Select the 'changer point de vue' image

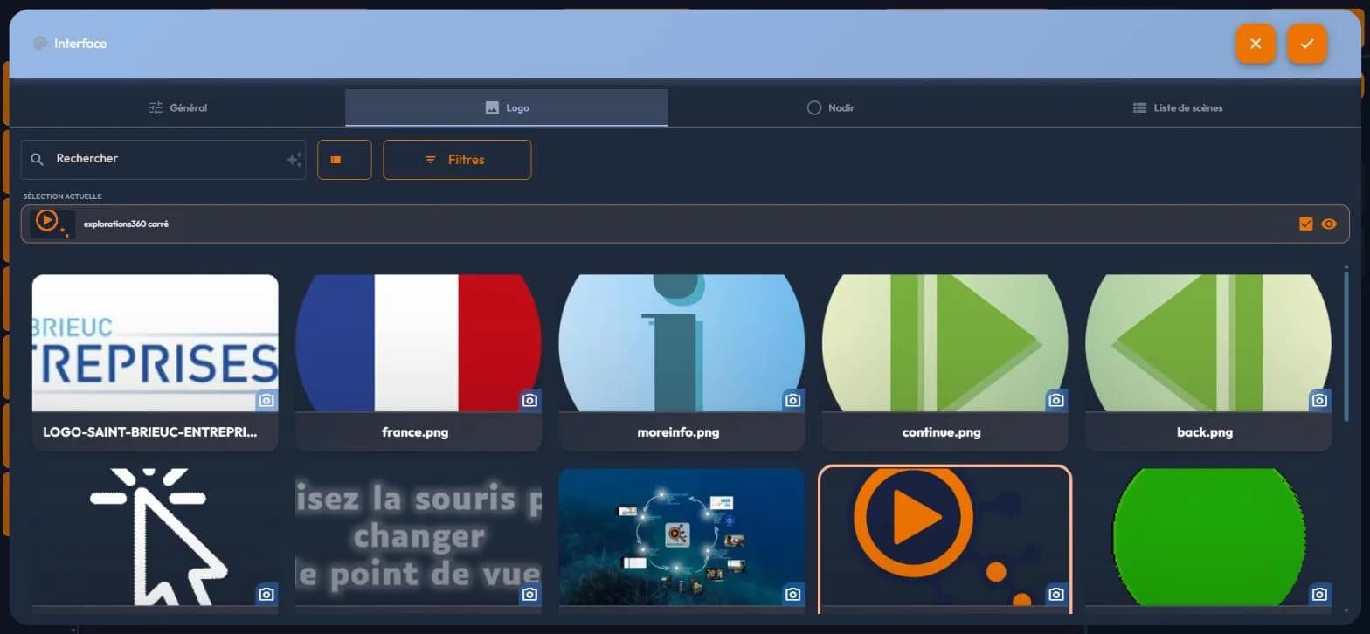pos(419,537)
